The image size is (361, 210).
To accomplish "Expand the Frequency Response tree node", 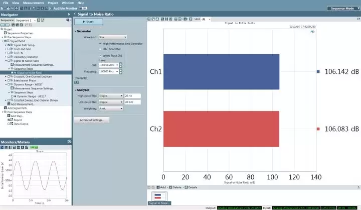I will [x=6, y=57].
